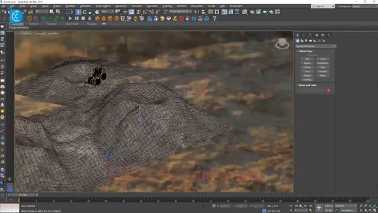This screenshot has width=378, height=213.
Task: Click the time slider frame handle
Action: 23,195
